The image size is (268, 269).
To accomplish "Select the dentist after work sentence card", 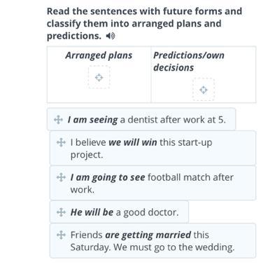I will 141,119.
